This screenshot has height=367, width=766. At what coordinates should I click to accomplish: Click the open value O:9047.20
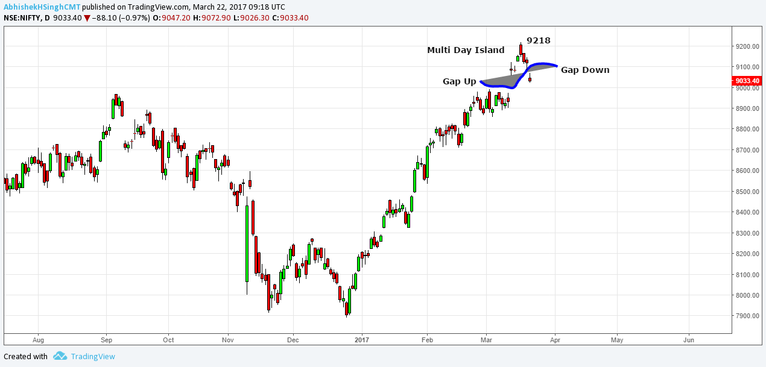[172, 17]
